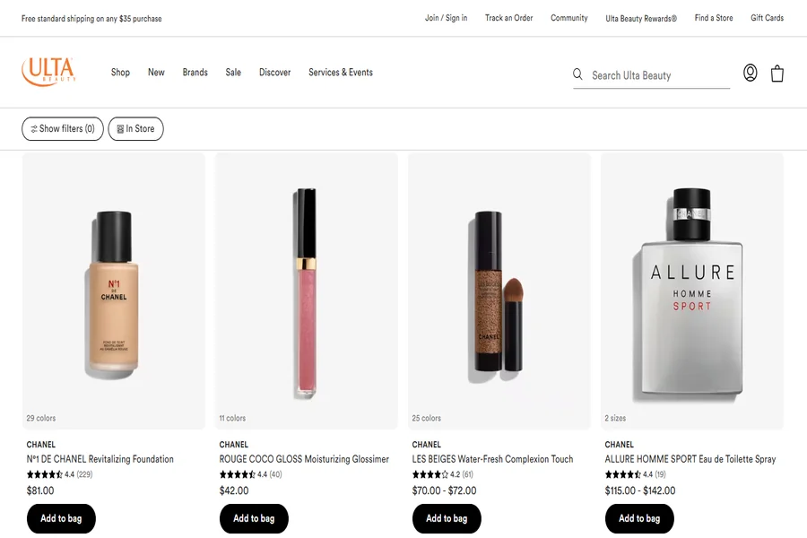
Task: Toggle the In Store filter
Action: pyautogui.click(x=136, y=129)
